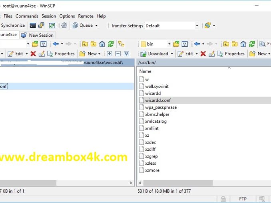Open remote Properties button
The height and width of the screenshot is (203, 271).
pos(231,53)
